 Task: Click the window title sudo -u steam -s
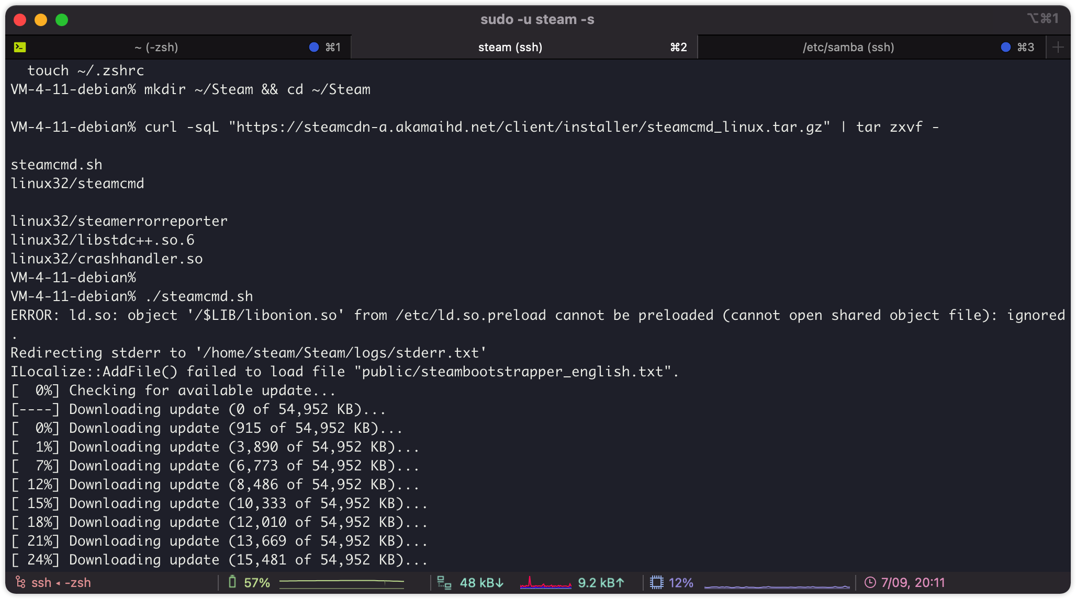(x=537, y=19)
